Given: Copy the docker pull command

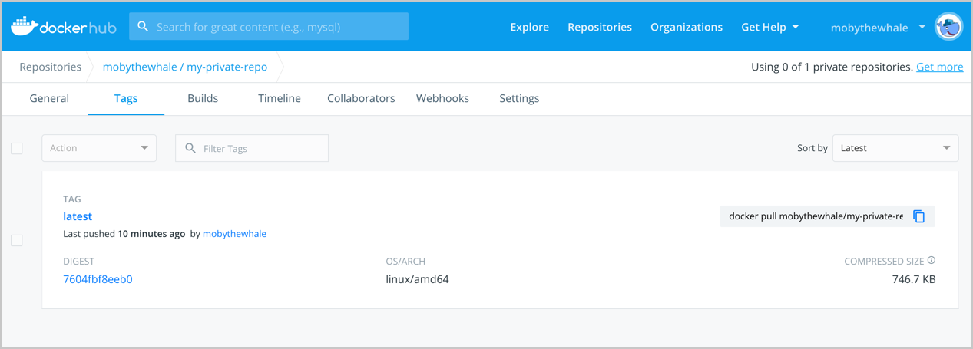Looking at the screenshot, I should coord(918,216).
